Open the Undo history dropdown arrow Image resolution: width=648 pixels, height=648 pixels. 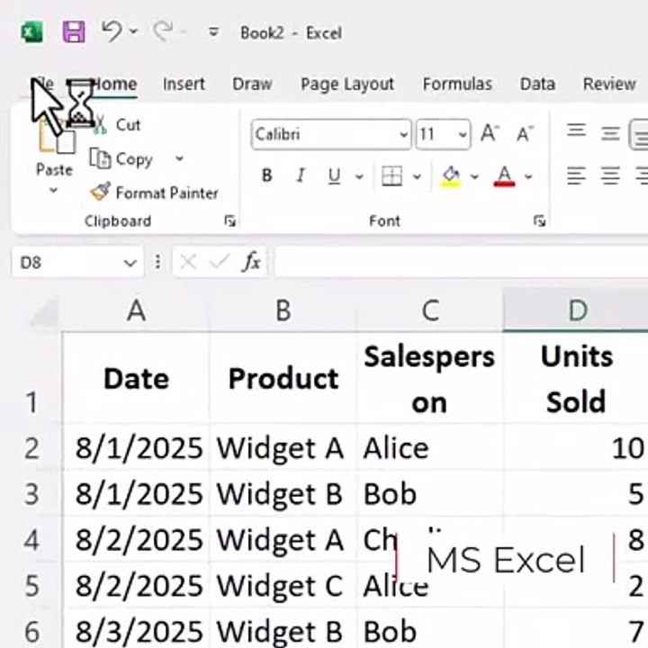[134, 31]
